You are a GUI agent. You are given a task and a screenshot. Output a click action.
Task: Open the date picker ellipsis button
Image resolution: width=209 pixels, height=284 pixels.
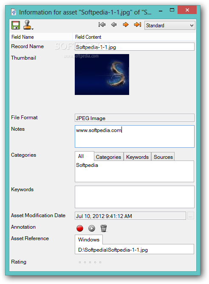click(191, 216)
